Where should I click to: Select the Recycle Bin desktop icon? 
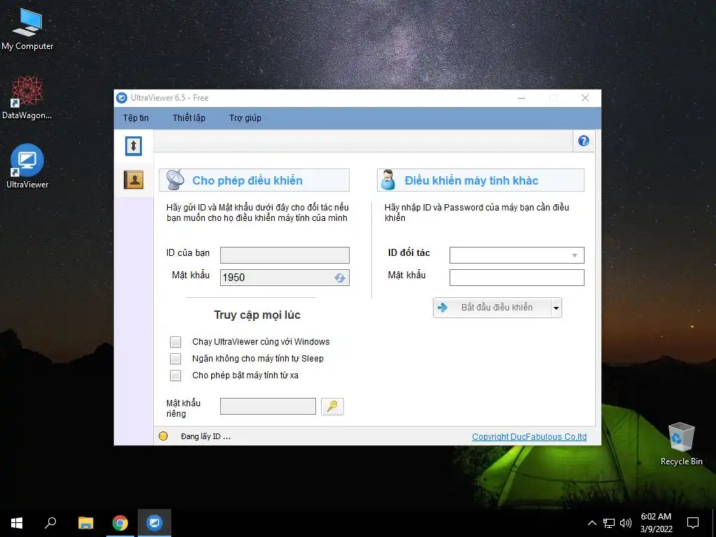tap(681, 443)
